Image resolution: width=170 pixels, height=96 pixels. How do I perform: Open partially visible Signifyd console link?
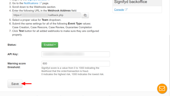click(x=37, y=0)
